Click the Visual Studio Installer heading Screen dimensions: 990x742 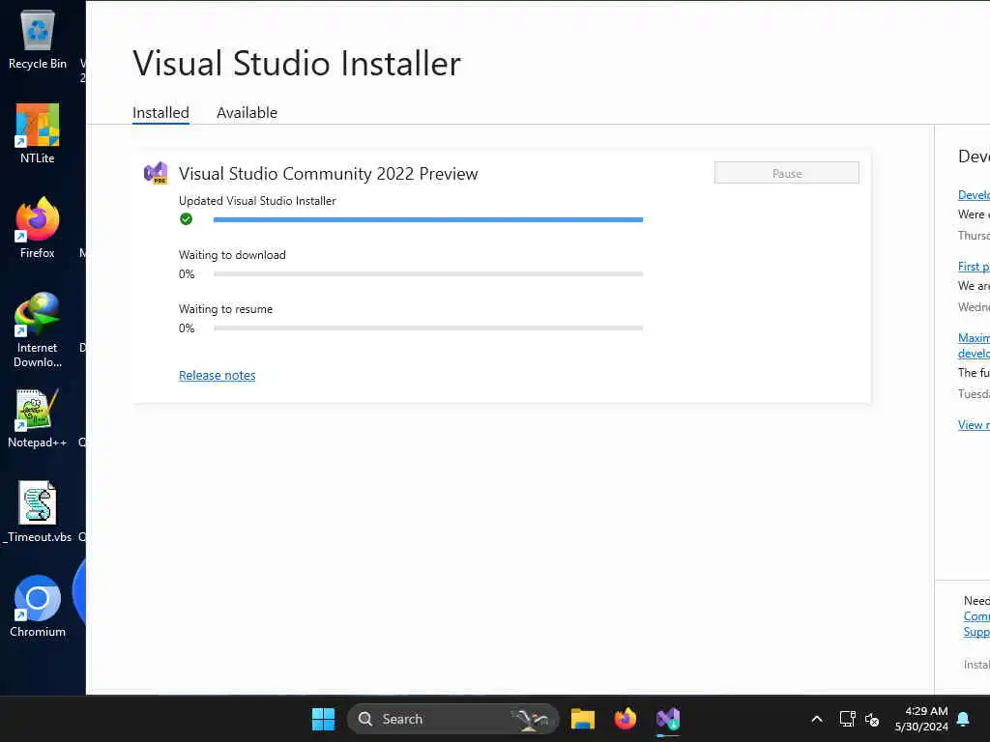coord(297,63)
